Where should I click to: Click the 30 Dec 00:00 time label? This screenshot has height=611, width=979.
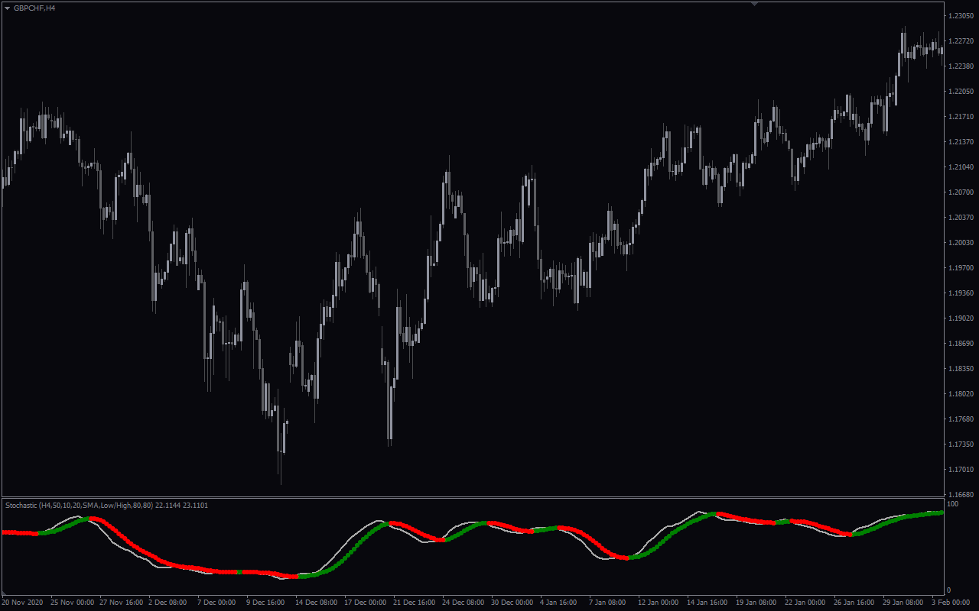pyautogui.click(x=512, y=603)
